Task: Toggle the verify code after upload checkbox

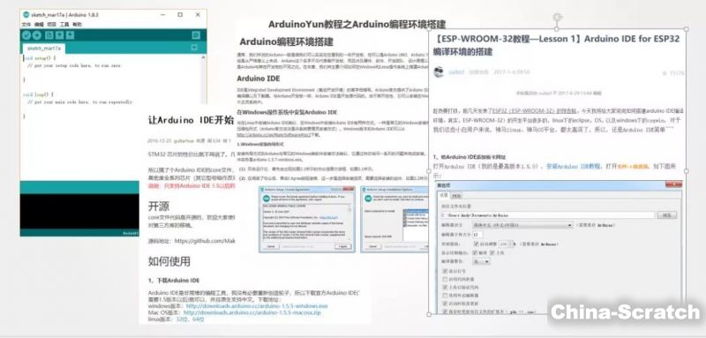Action: click(x=445, y=287)
